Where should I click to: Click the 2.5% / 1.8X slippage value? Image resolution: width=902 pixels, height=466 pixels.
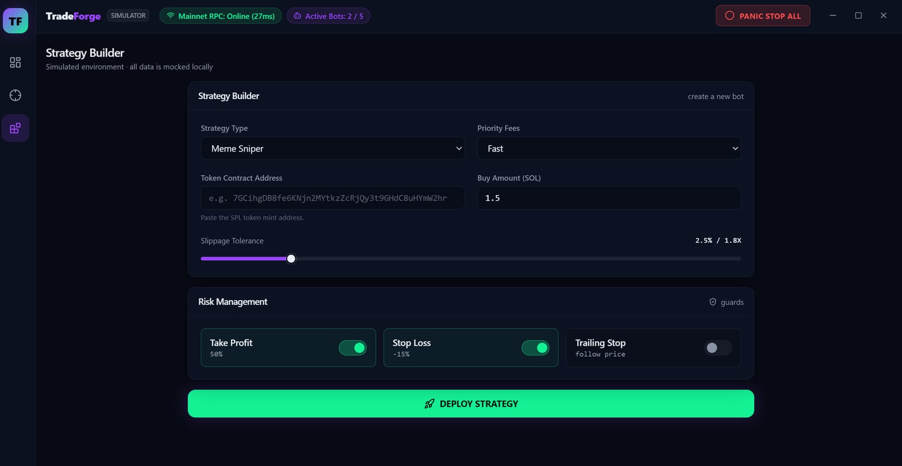tap(718, 241)
